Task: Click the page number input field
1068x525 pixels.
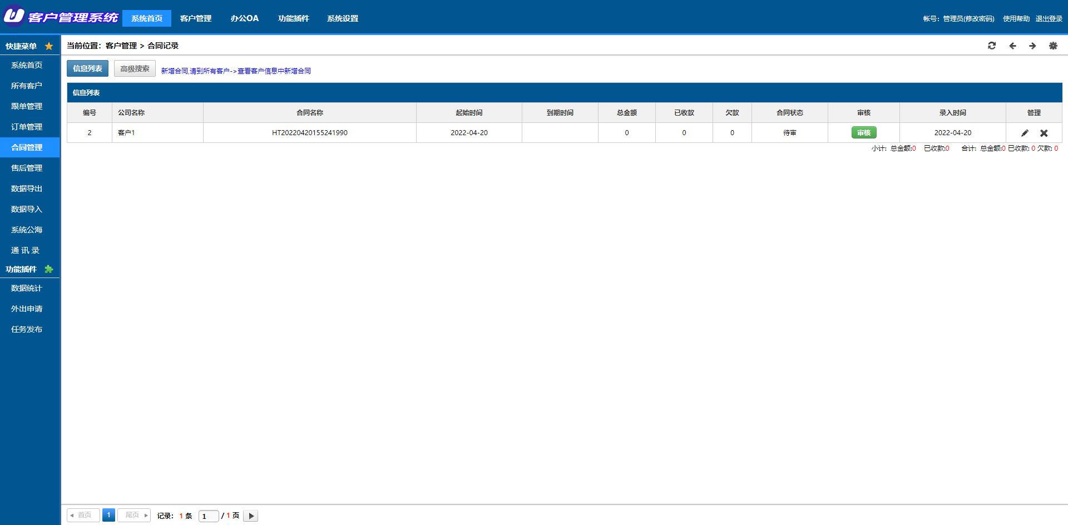Action: click(208, 516)
